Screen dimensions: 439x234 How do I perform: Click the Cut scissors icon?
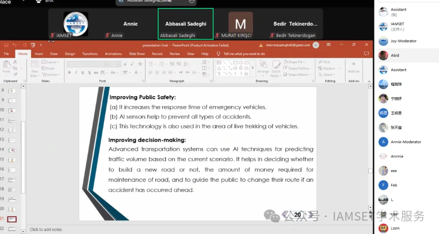[15, 61]
